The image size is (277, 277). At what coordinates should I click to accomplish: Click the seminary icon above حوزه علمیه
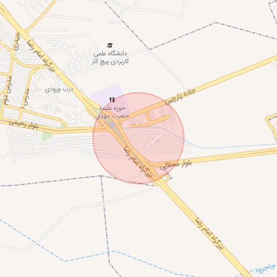point(112,100)
